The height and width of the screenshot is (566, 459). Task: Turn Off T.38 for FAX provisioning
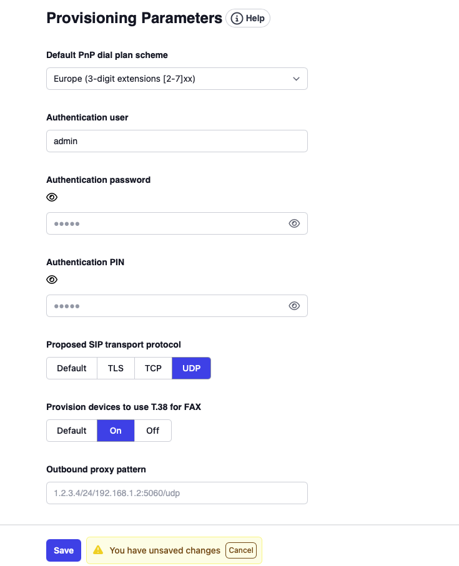click(x=153, y=431)
